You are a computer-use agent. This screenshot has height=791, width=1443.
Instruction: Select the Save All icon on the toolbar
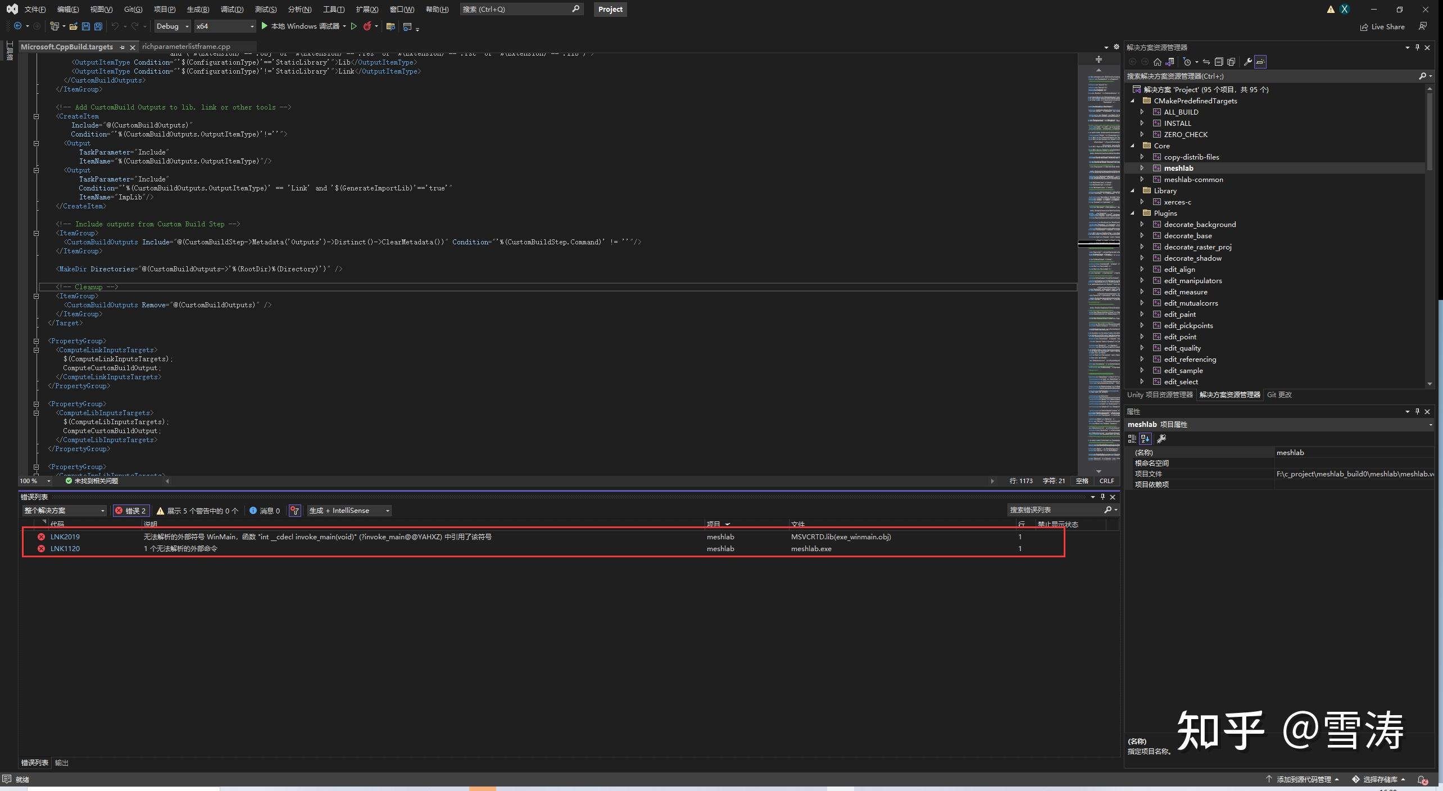[x=98, y=26]
